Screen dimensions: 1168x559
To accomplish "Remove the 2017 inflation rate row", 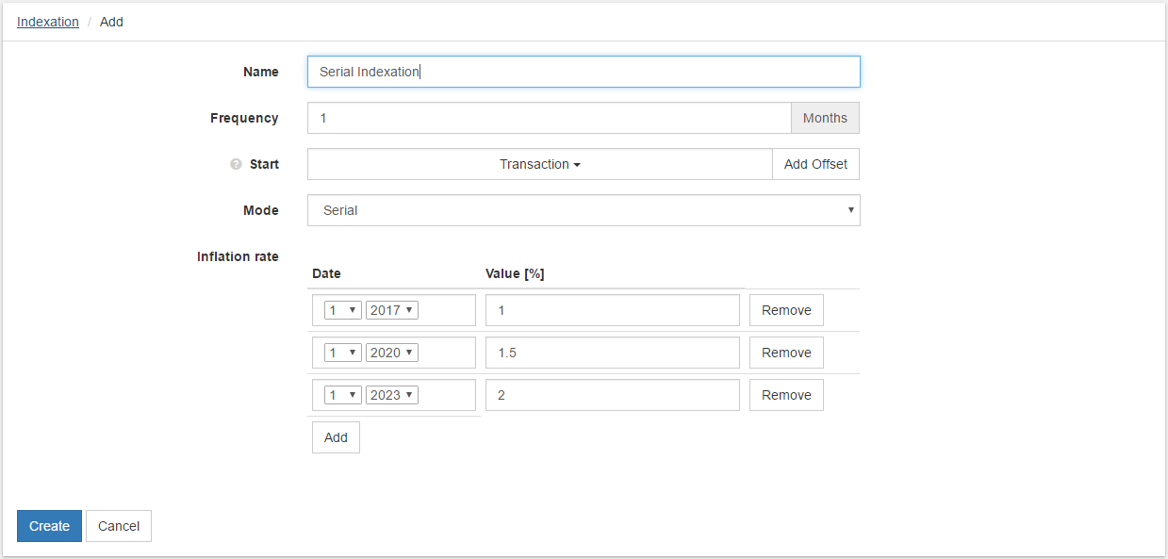I will click(x=786, y=310).
